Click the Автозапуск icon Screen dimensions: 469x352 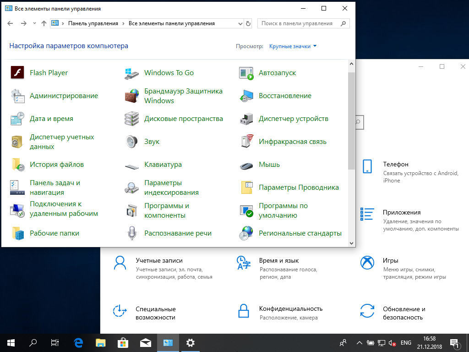click(246, 73)
